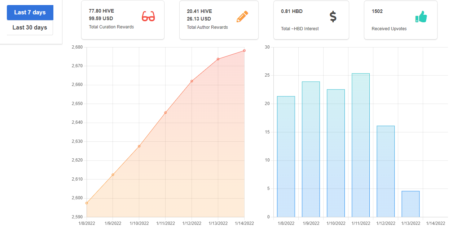Click the 1/8/2022 data point on line chart

(x=87, y=203)
